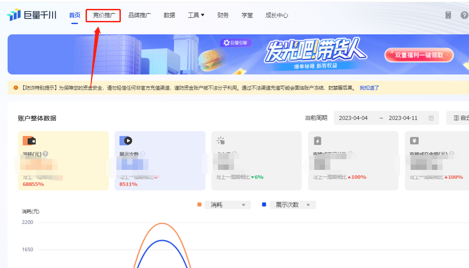Click the cursor click icon on the third card

click(x=221, y=140)
